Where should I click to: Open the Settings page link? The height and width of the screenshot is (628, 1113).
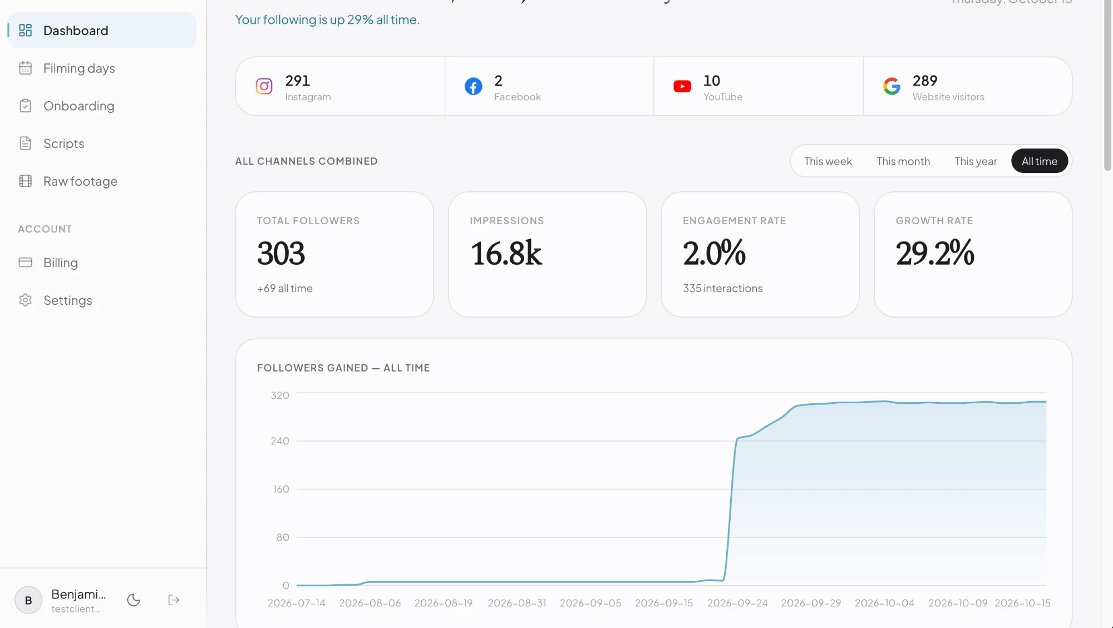tap(102, 300)
